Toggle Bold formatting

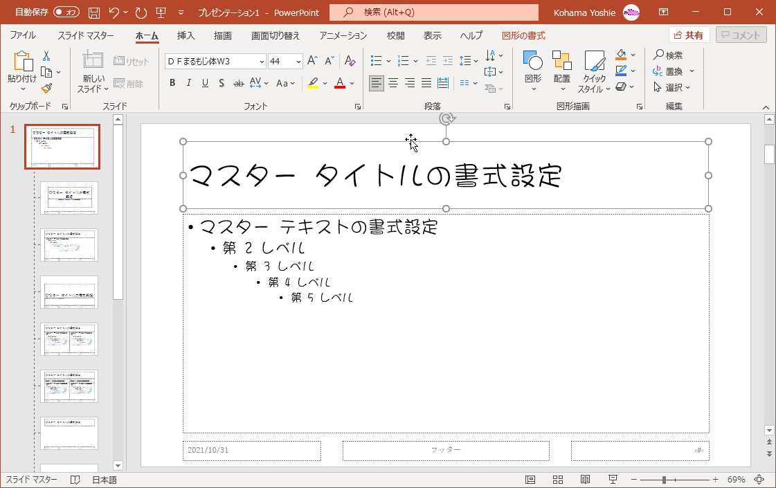click(x=172, y=83)
